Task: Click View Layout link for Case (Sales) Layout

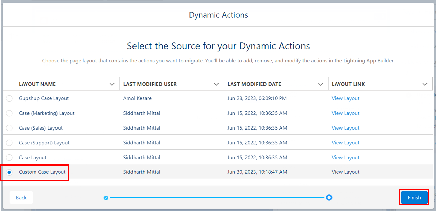Action: pos(345,128)
